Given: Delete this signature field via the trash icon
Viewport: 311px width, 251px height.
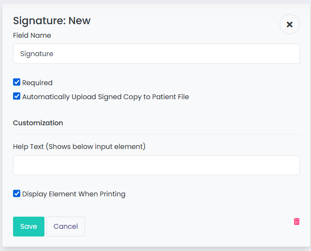Looking at the screenshot, I should click(x=297, y=221).
